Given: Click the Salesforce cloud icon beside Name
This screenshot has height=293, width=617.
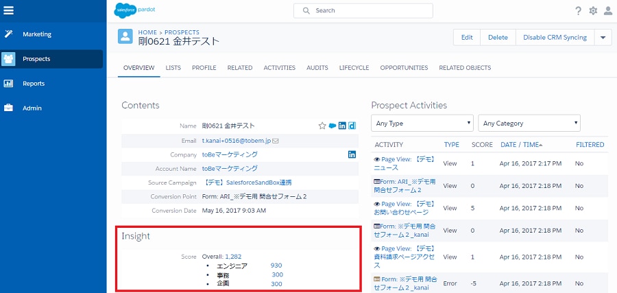Looking at the screenshot, I should (332, 126).
